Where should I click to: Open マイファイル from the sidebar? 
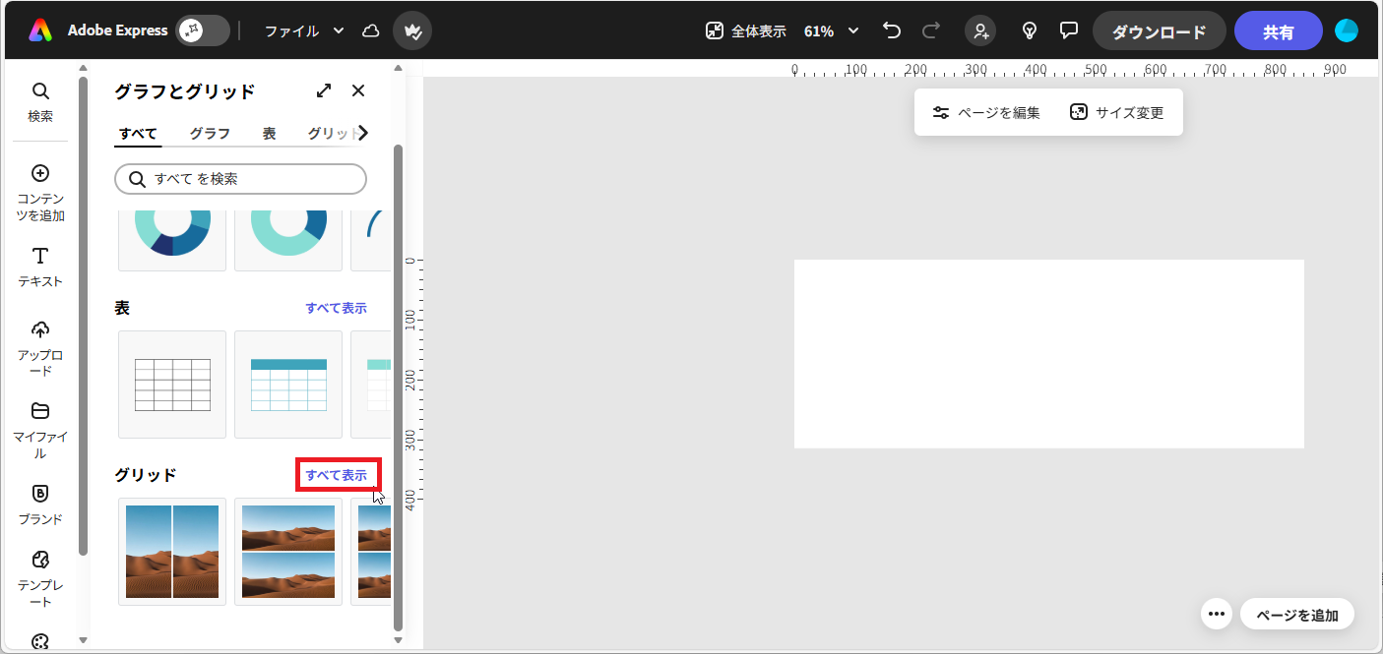click(x=40, y=430)
